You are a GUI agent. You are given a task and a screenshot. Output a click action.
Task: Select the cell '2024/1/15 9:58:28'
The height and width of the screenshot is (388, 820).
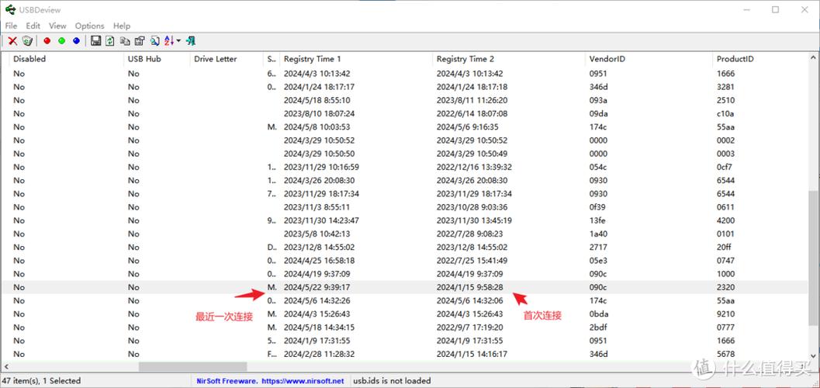pyautogui.click(x=469, y=287)
